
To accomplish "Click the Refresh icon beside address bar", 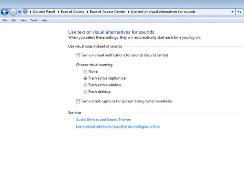I will pos(239,12).
